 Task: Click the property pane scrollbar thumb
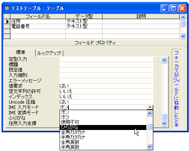pos(164,117)
